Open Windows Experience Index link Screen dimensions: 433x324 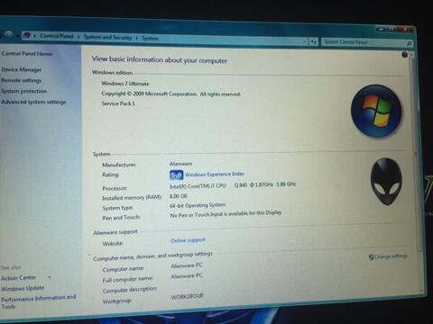pos(215,175)
